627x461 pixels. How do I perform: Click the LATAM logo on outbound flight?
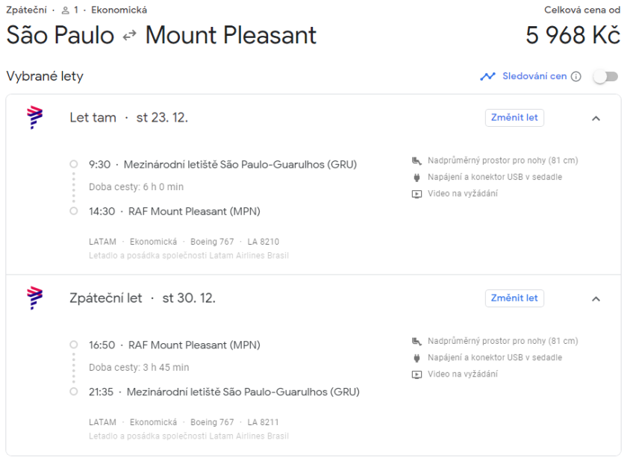click(x=34, y=118)
